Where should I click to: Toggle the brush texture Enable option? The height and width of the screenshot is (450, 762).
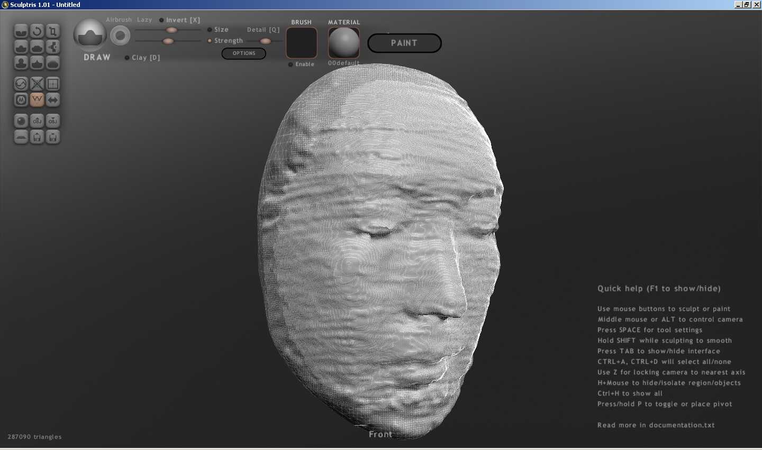point(291,65)
